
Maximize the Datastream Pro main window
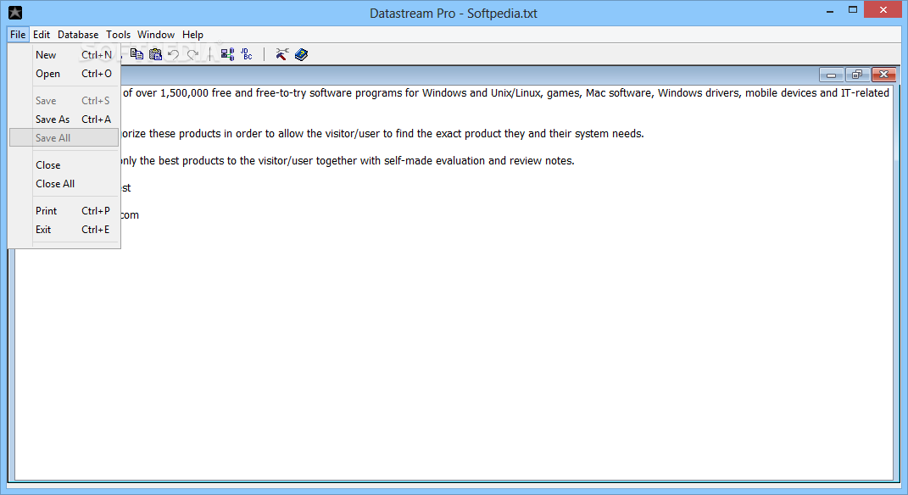point(852,10)
